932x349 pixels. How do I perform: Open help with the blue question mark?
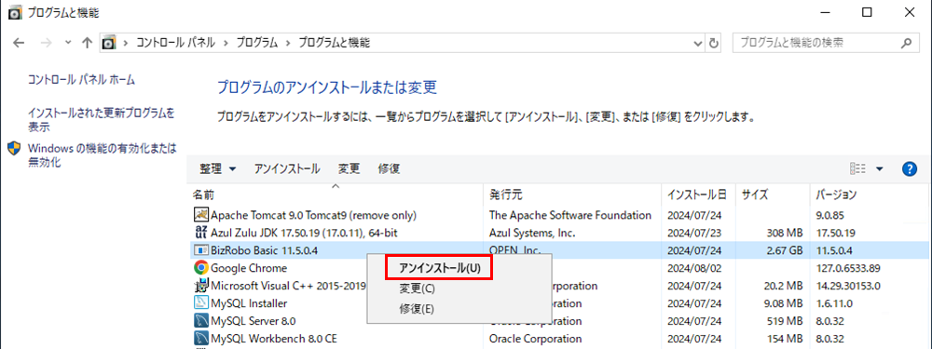909,169
